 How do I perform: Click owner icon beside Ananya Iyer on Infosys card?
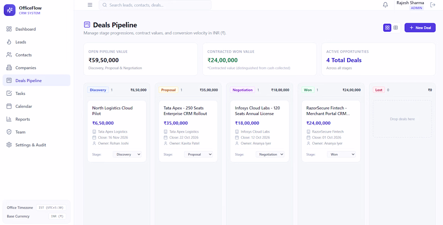coord(237,143)
